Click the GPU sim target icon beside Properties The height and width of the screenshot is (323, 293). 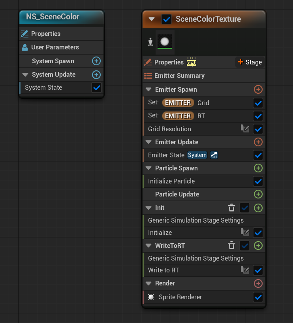(x=192, y=62)
